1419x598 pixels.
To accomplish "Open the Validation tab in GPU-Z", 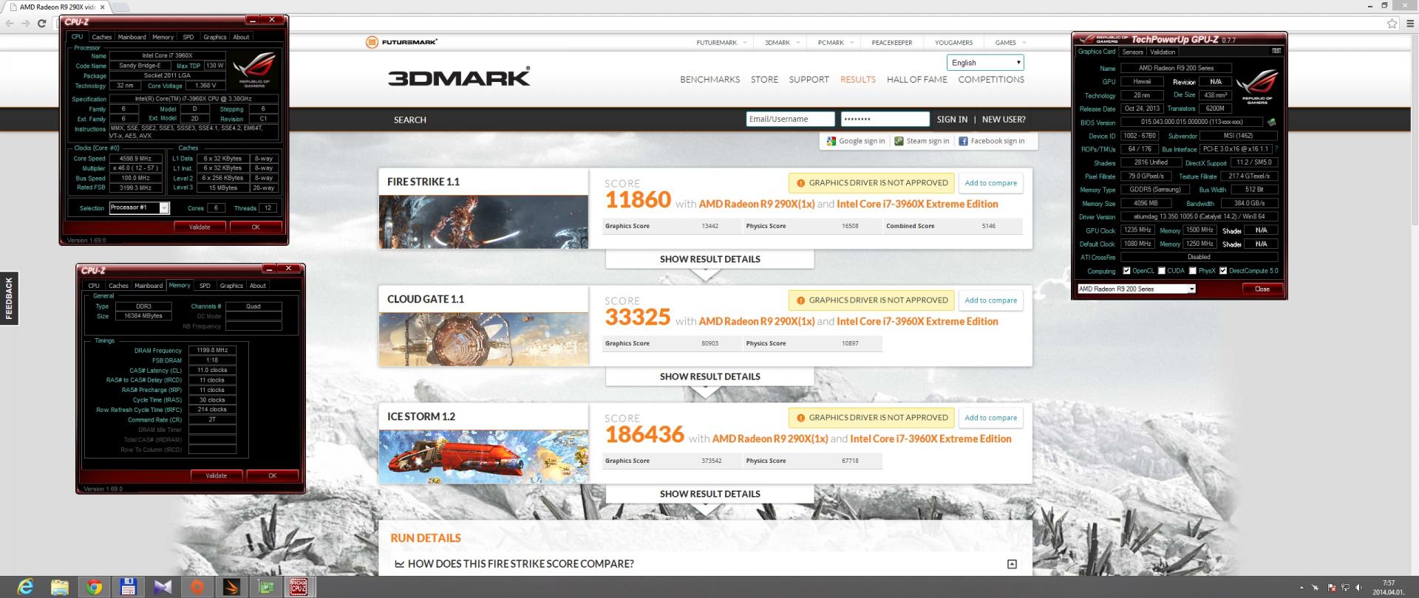I will 1163,52.
